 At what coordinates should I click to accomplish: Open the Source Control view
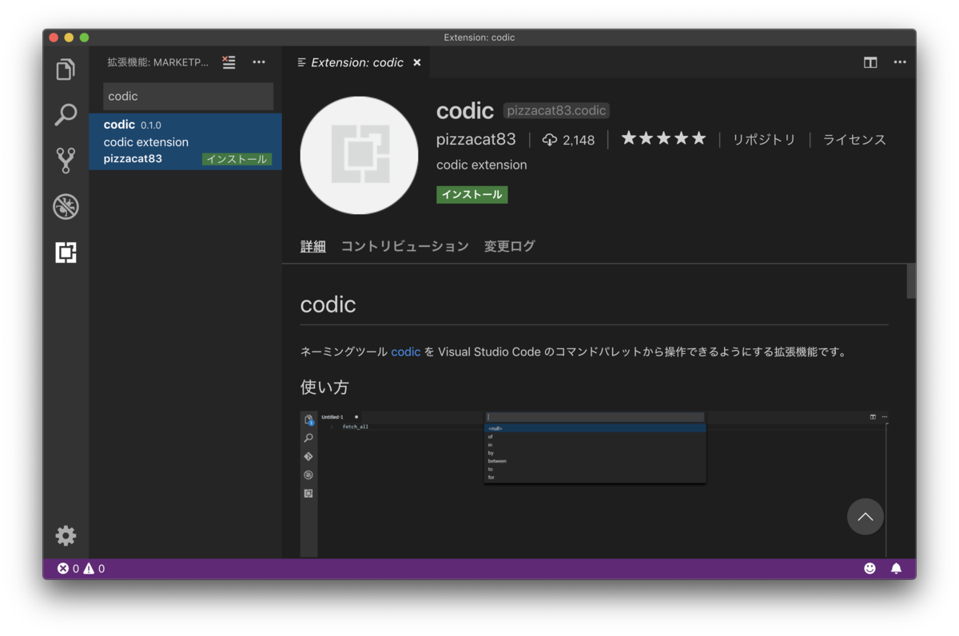[66, 161]
